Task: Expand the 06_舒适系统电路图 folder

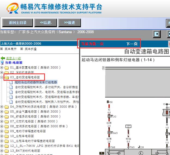Action: pos(2,116)
